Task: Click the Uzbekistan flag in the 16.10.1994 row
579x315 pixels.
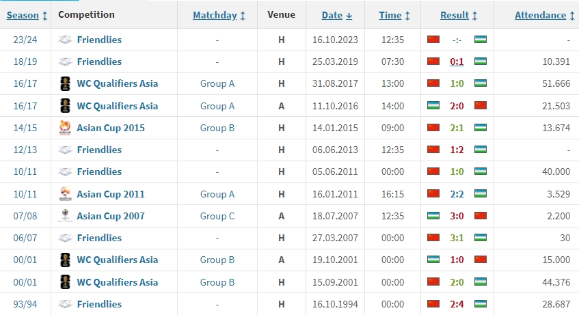Action: click(481, 304)
